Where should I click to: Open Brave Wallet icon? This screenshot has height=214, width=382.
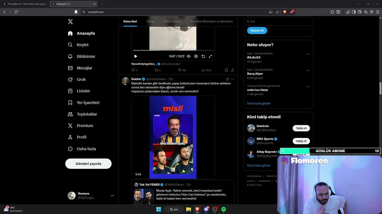(x=360, y=12)
